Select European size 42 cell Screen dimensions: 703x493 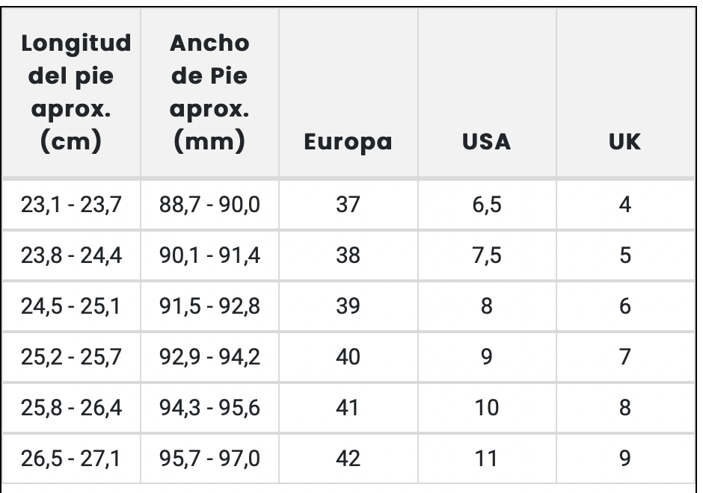point(348,458)
